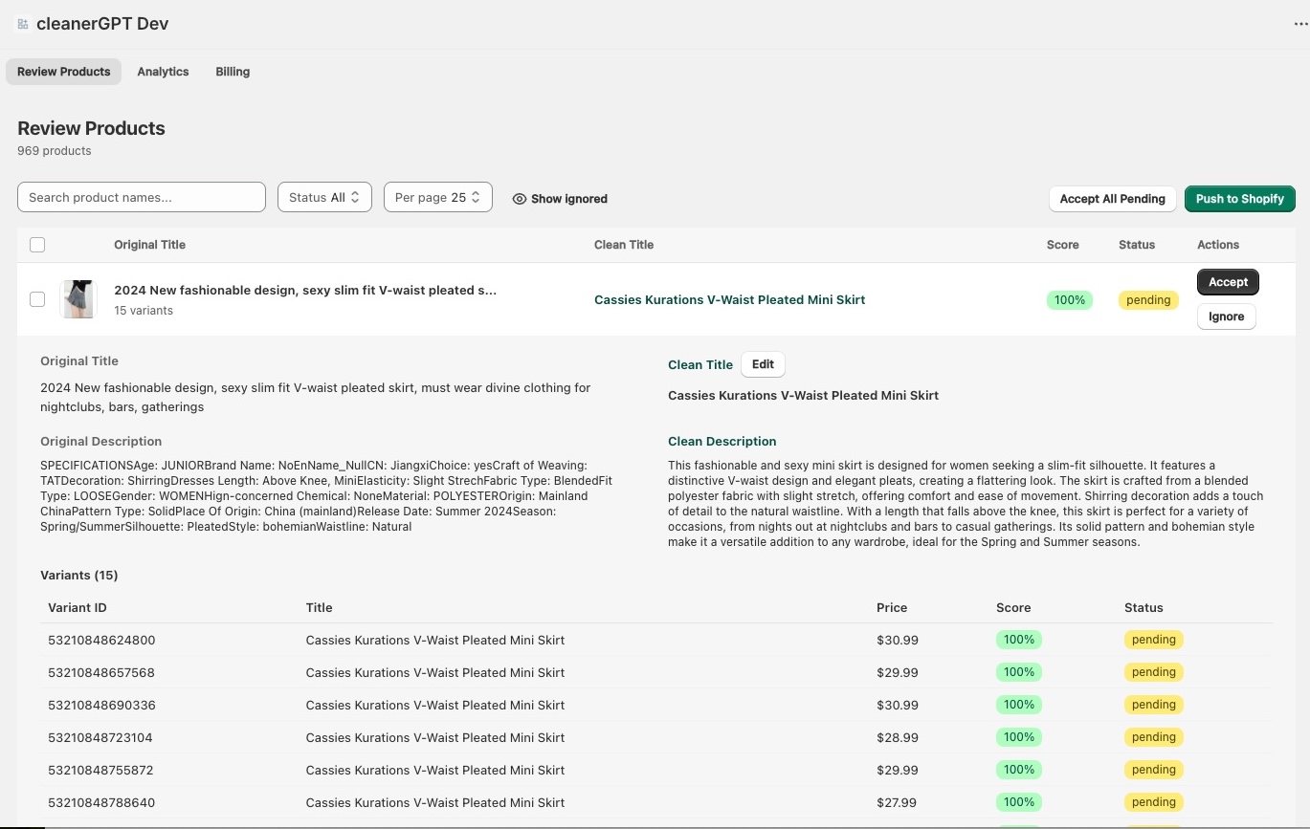The width and height of the screenshot is (1310, 829).
Task: Click the Score header of the products table
Action: pos(1062,245)
